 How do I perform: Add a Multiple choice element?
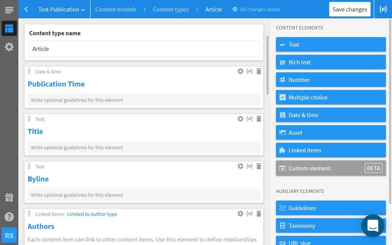(331, 97)
